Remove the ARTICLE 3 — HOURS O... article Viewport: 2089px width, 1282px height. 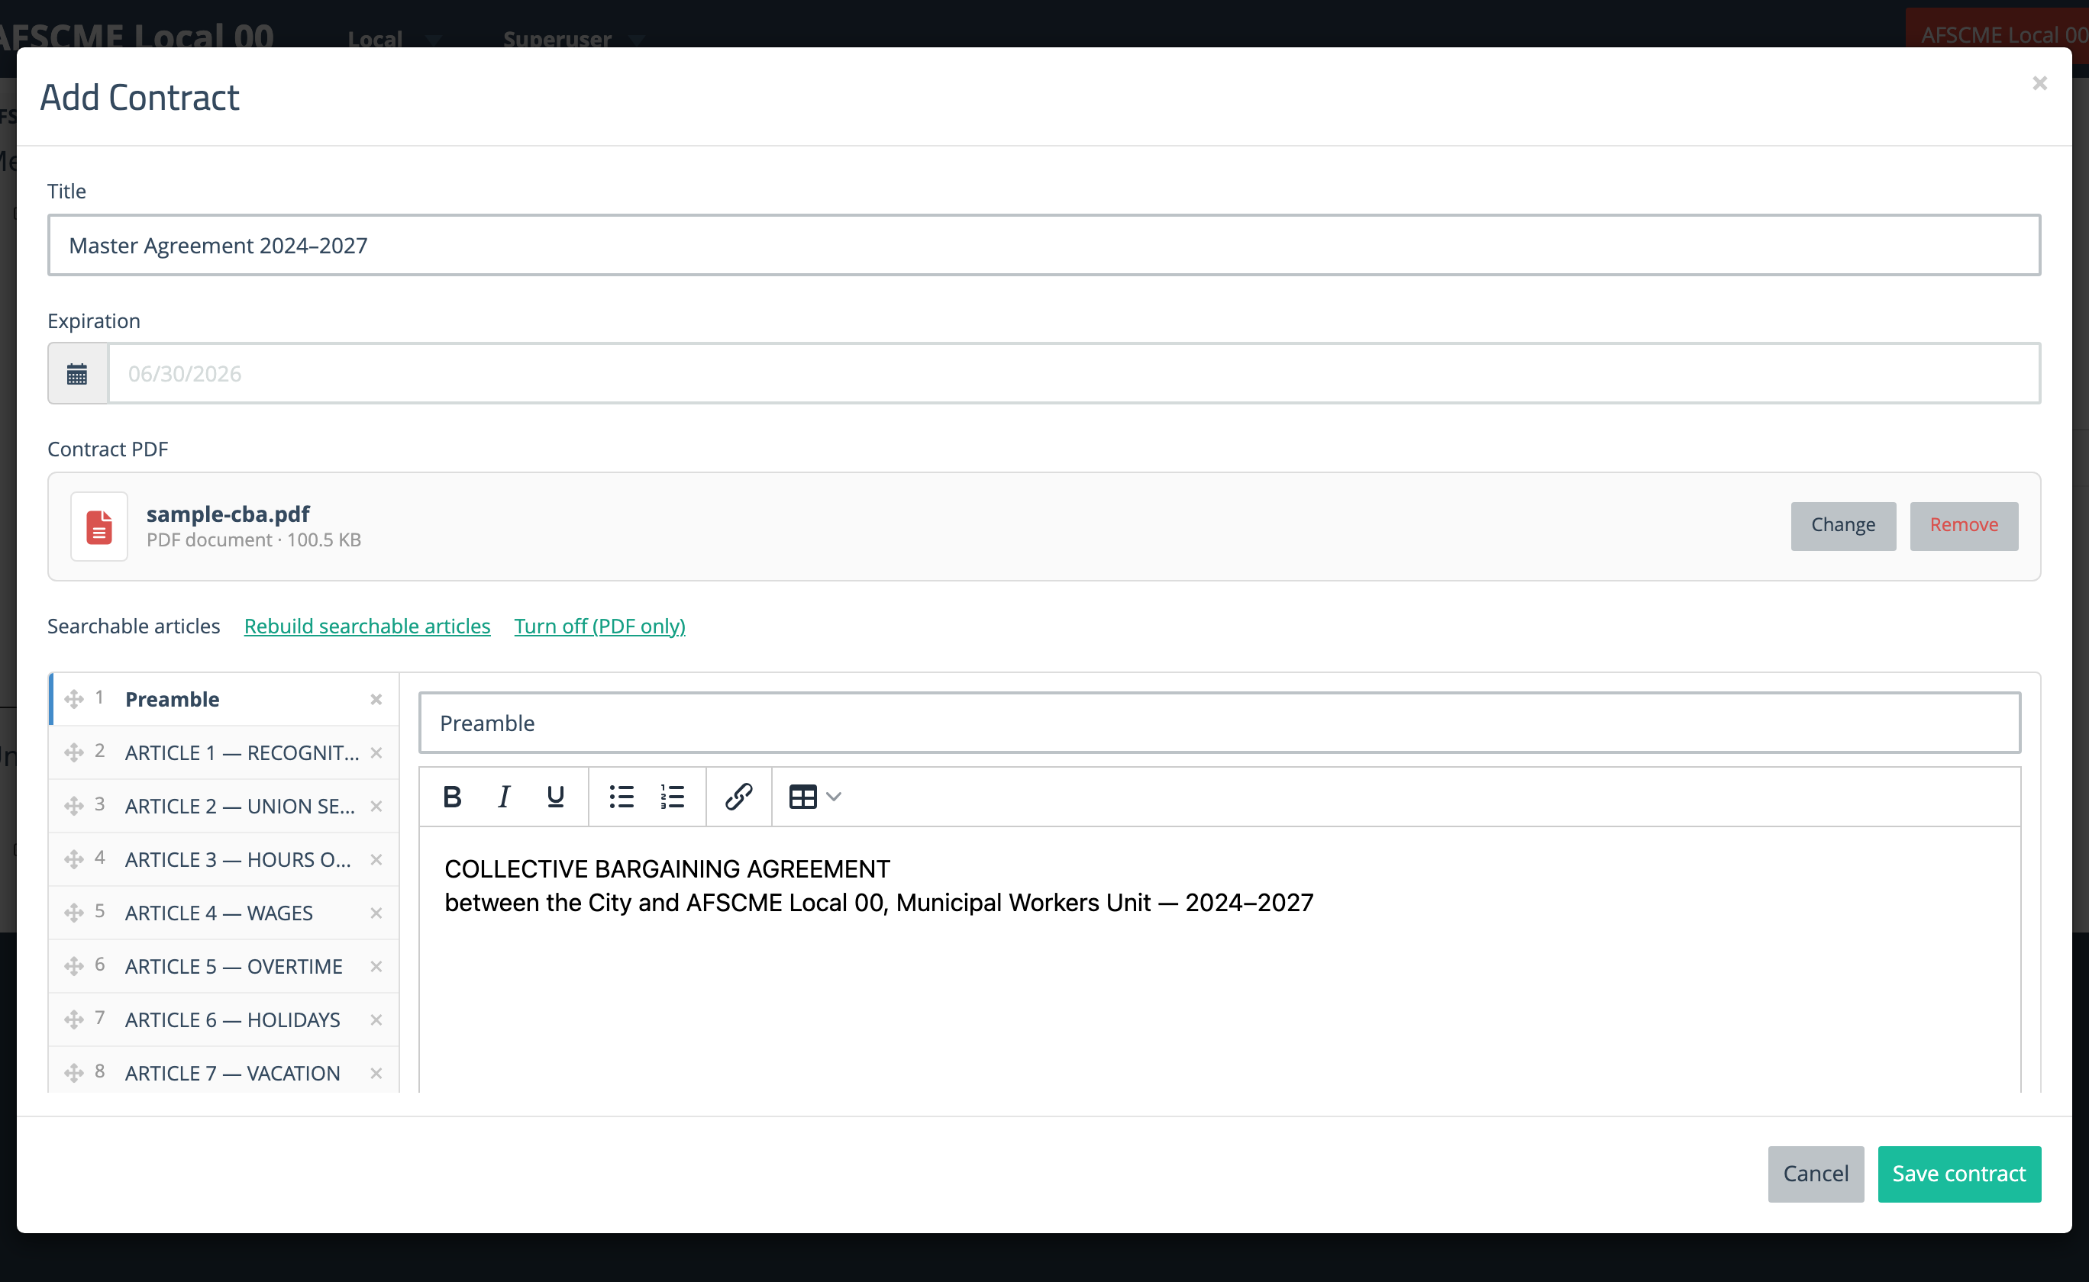tap(376, 860)
